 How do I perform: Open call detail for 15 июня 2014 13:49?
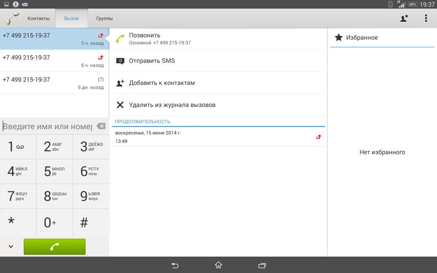point(218,137)
